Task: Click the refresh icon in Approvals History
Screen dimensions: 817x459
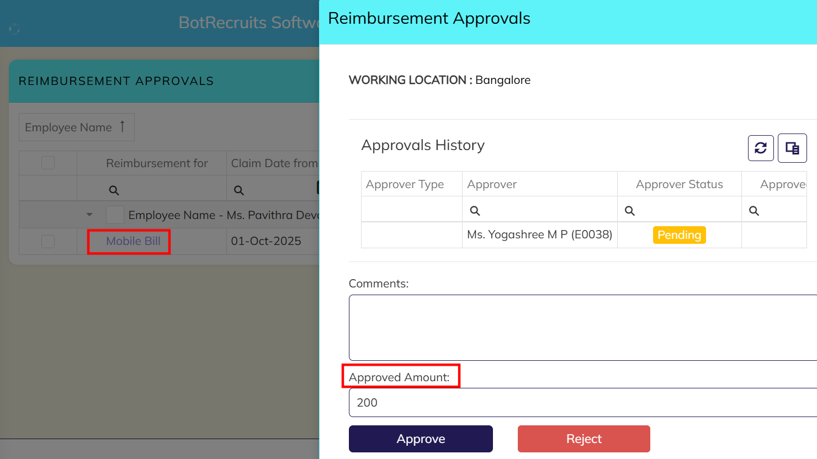Action: [x=760, y=148]
